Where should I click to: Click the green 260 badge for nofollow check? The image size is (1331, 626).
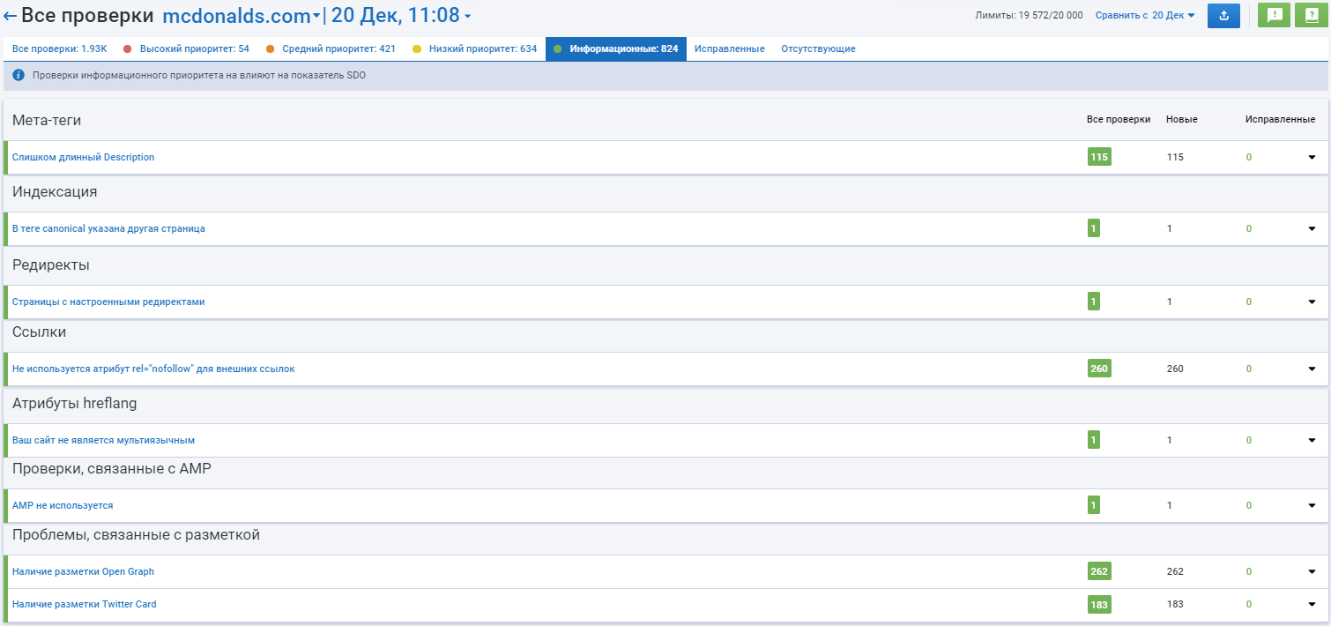pos(1098,369)
